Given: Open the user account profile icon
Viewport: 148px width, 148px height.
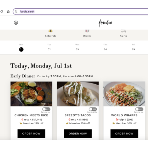Looking at the screenshot, I should tap(16, 23).
